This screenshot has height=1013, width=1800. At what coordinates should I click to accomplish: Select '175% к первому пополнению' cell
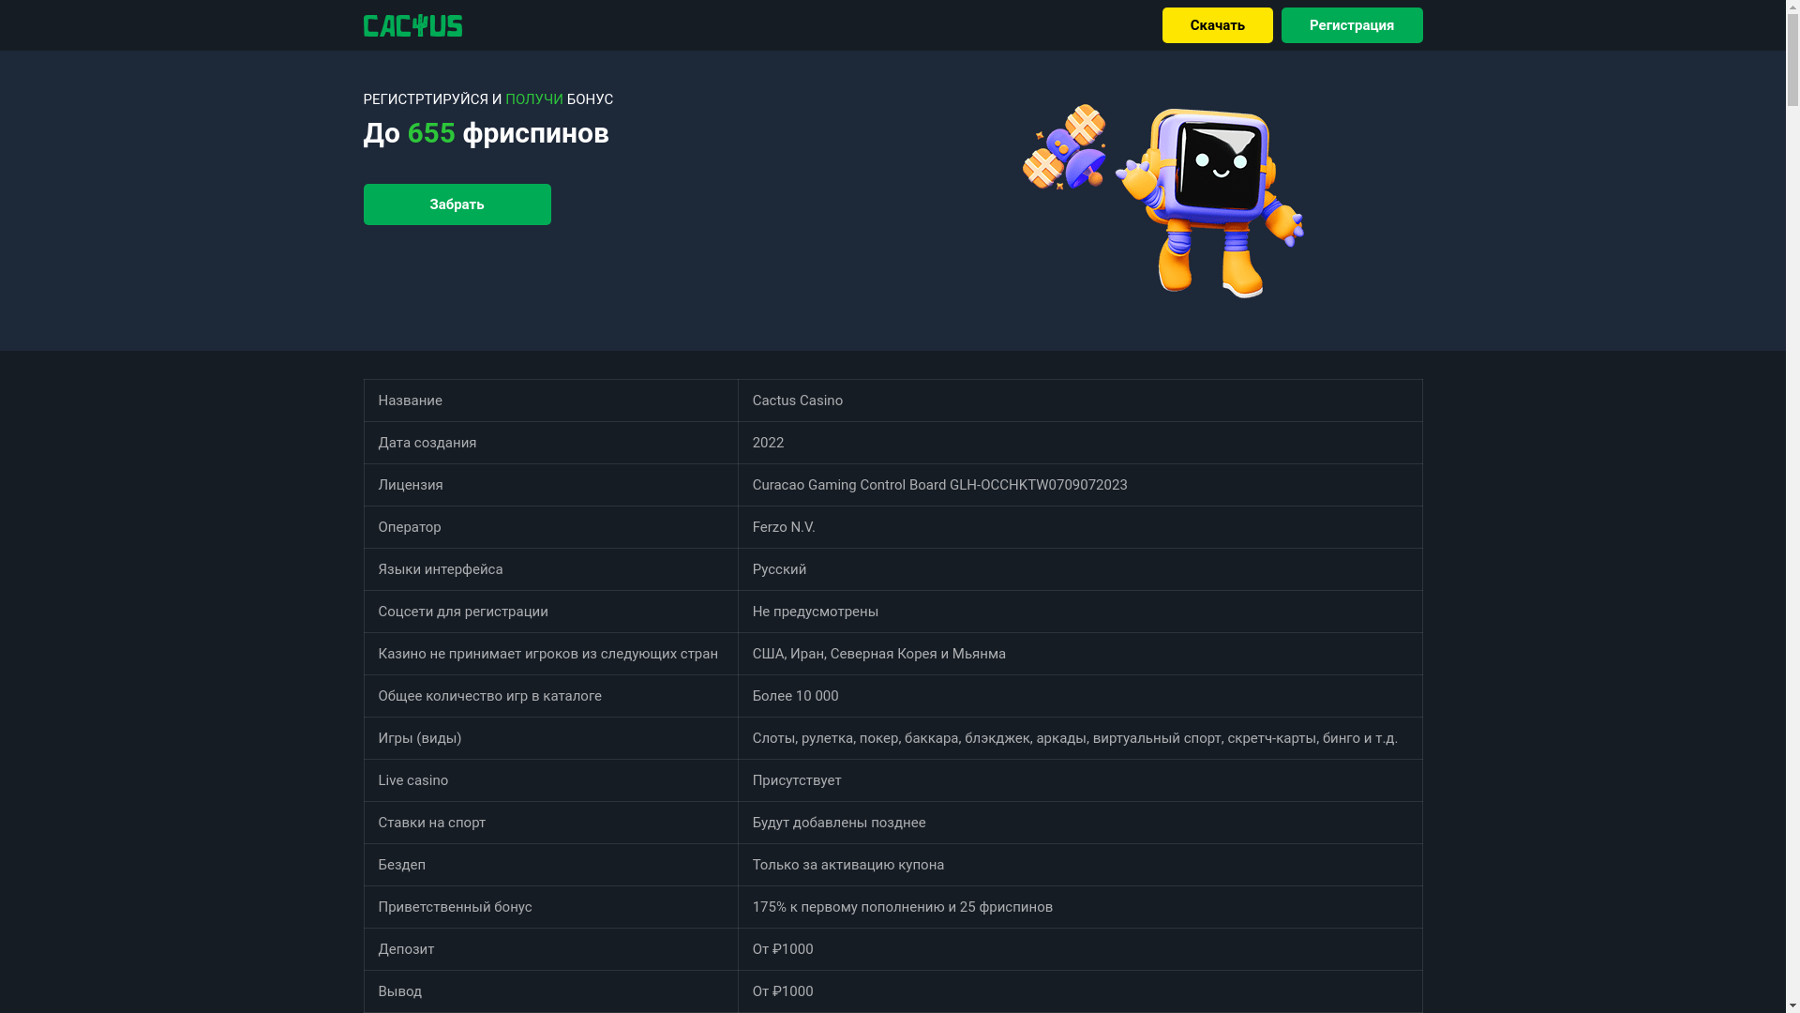[x=1080, y=907]
